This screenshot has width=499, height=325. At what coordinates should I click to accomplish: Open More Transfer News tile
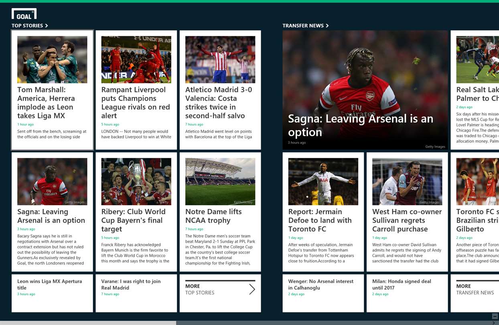475,293
